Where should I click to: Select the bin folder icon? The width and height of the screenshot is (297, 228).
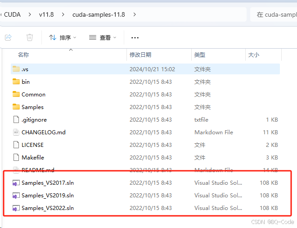(16, 82)
